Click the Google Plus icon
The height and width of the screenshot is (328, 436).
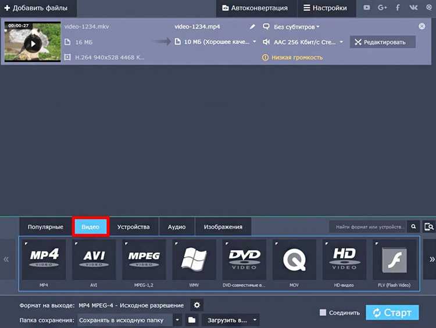[383, 8]
